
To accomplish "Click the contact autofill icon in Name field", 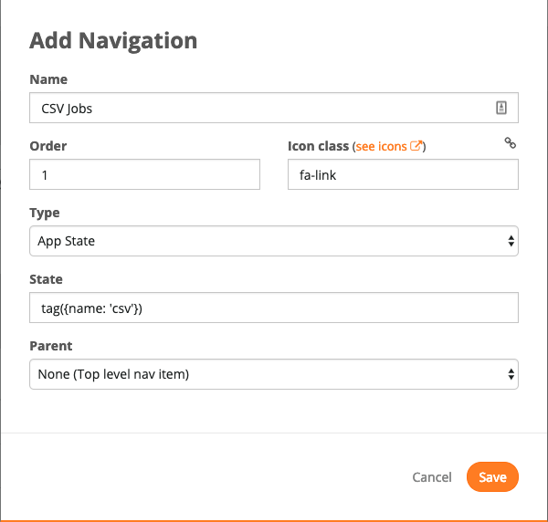I will pos(501,108).
